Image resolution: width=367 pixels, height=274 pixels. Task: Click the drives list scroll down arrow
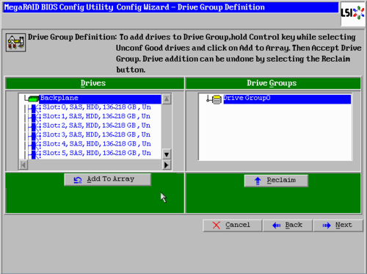coord(167,154)
